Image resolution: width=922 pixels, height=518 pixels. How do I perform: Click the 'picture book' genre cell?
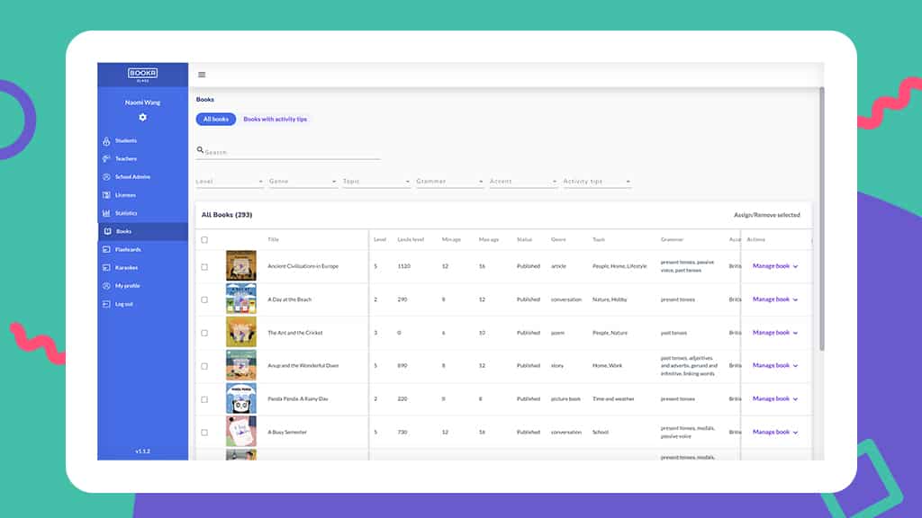pyautogui.click(x=565, y=398)
